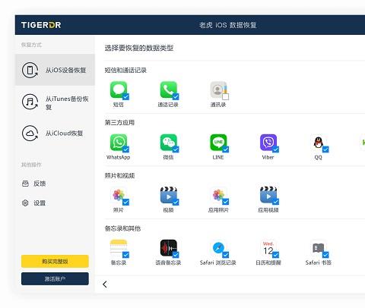The height and width of the screenshot is (308, 365).
Task: Check the Contacts (通讯录) checkbox
Action: pyautogui.click(x=225, y=96)
